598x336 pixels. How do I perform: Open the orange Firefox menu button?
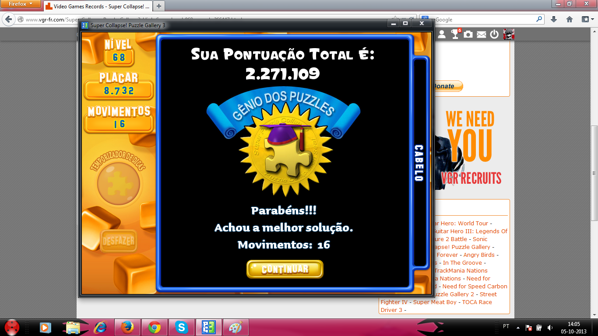[x=21, y=4]
